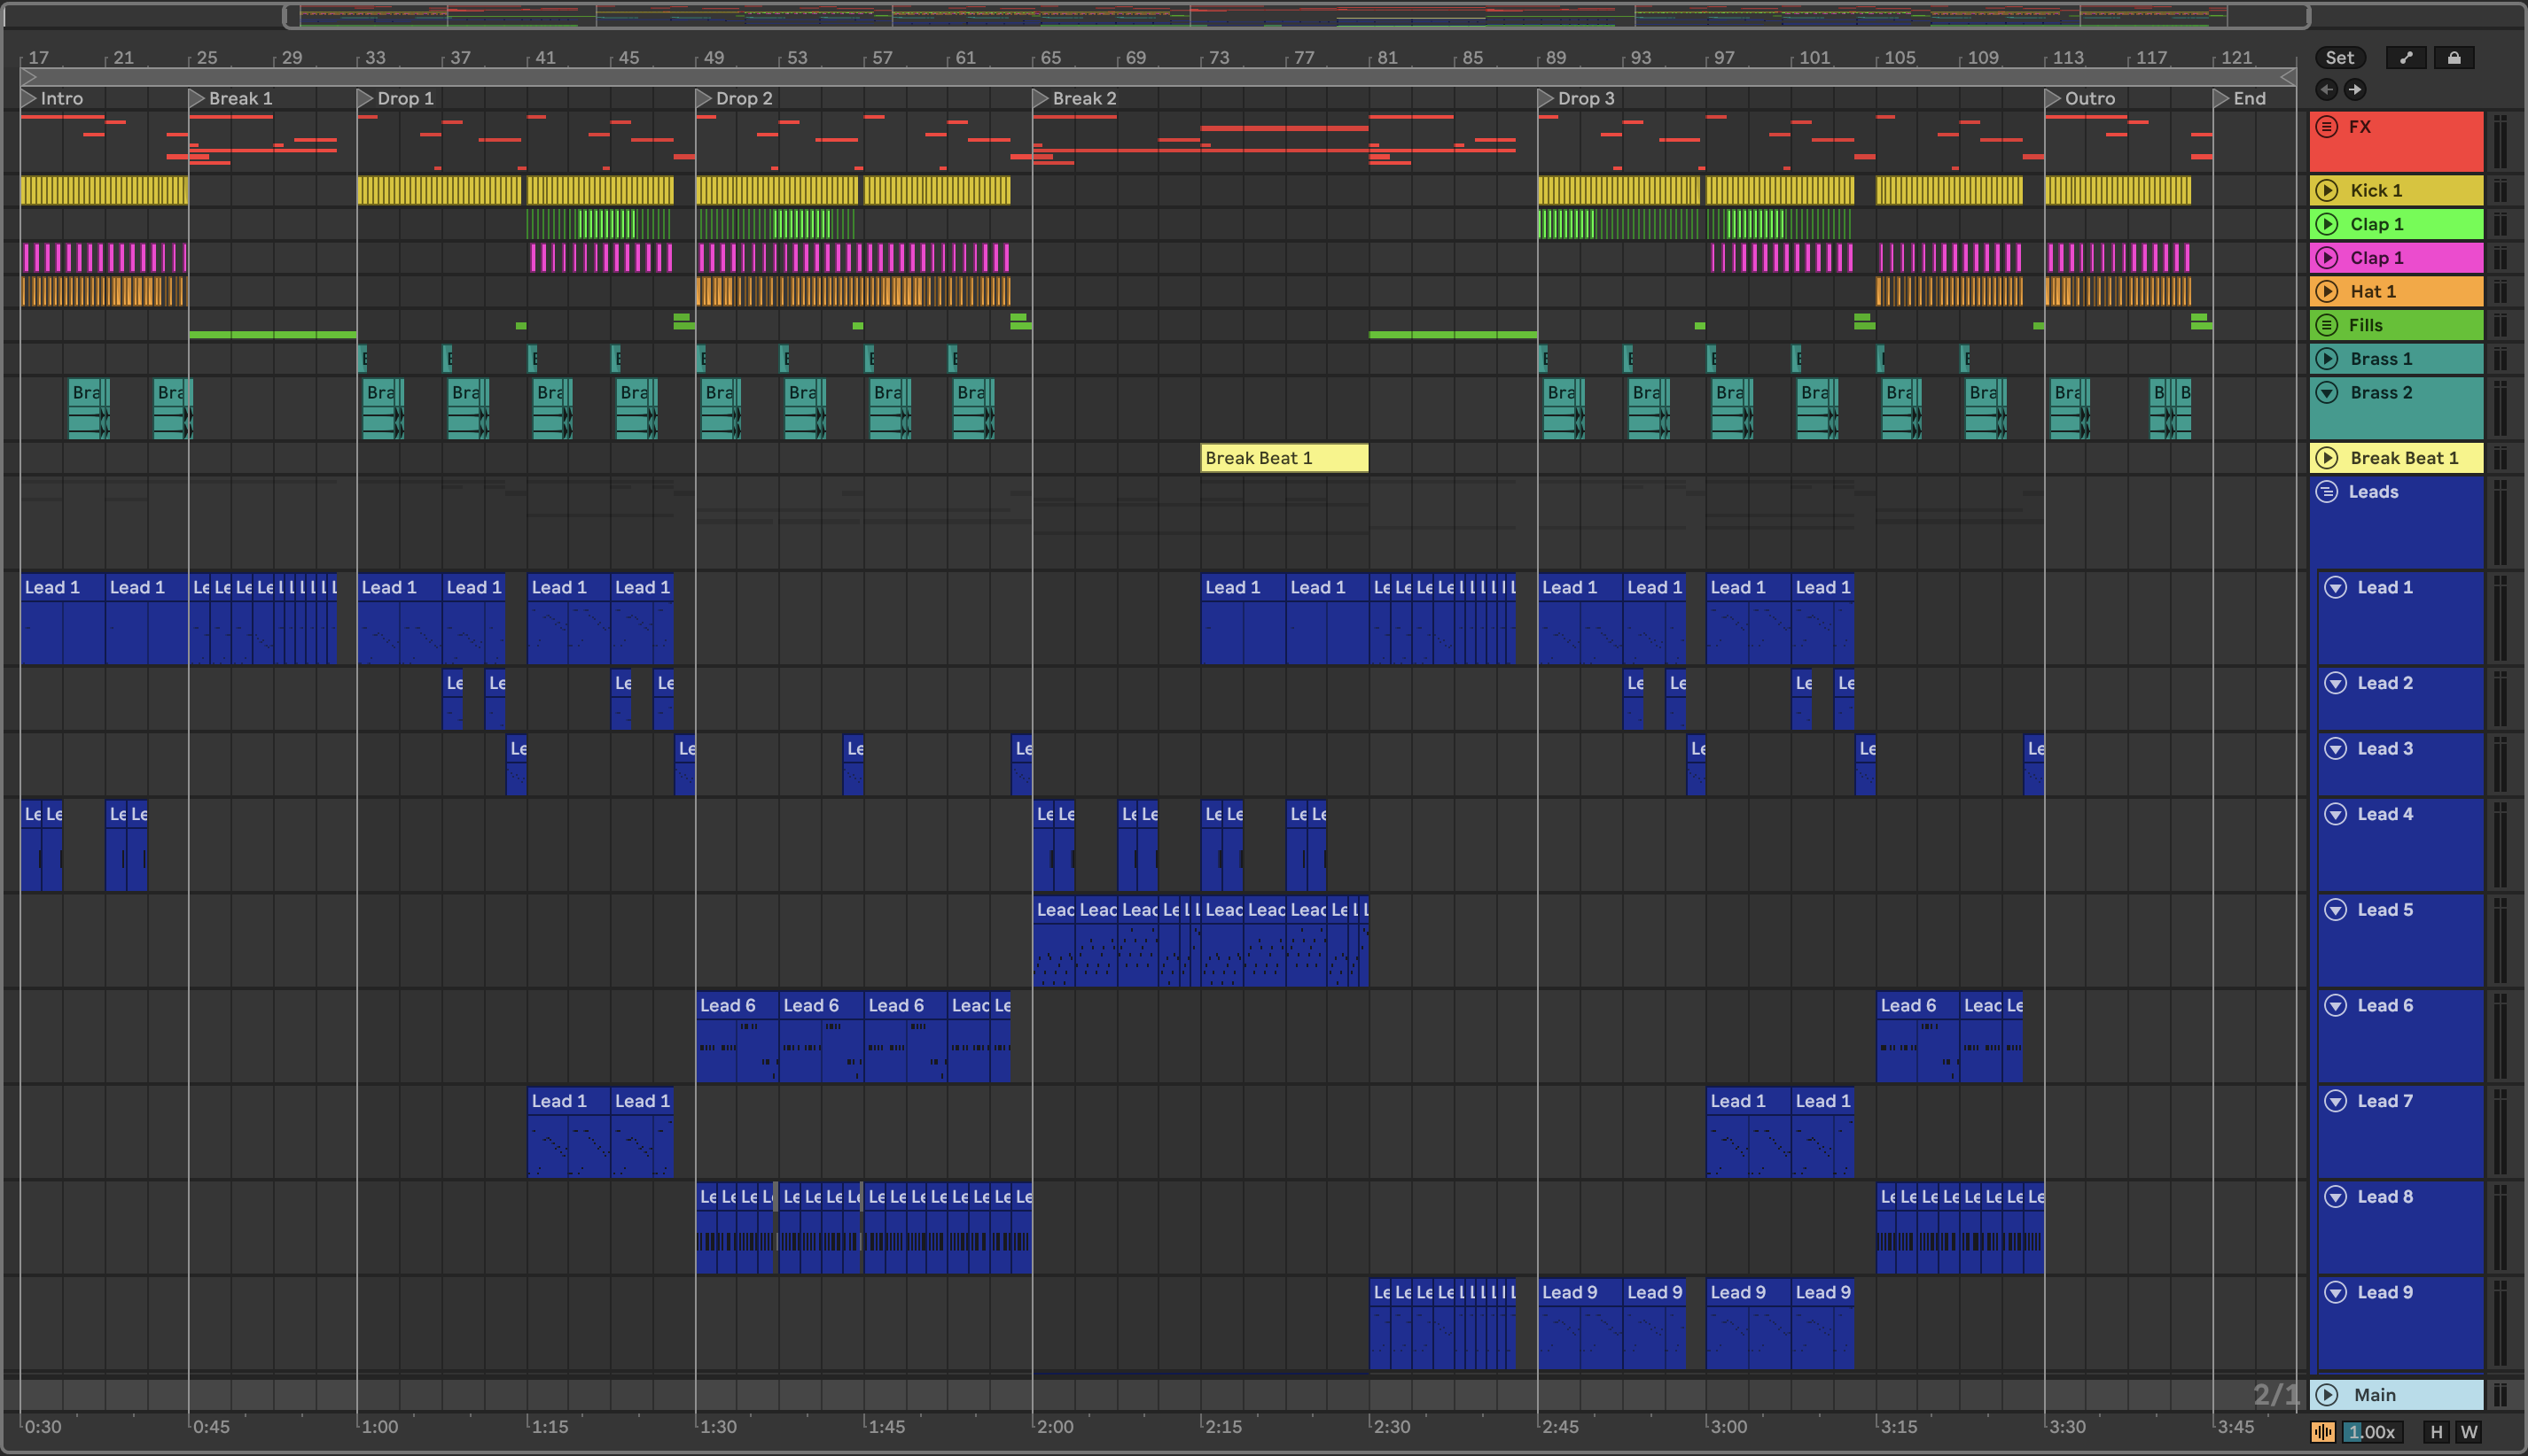This screenshot has height=1456, width=2528.
Task: Unfold the Hat 1 track
Action: (2327, 292)
